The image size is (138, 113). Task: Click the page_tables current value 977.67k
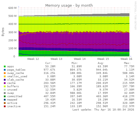pyautogui.click(x=49, y=70)
